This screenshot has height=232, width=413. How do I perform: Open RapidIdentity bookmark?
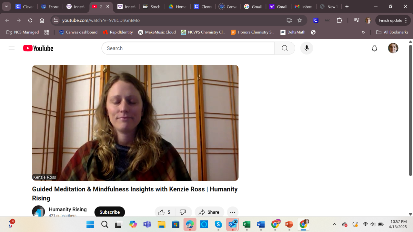(x=117, y=32)
